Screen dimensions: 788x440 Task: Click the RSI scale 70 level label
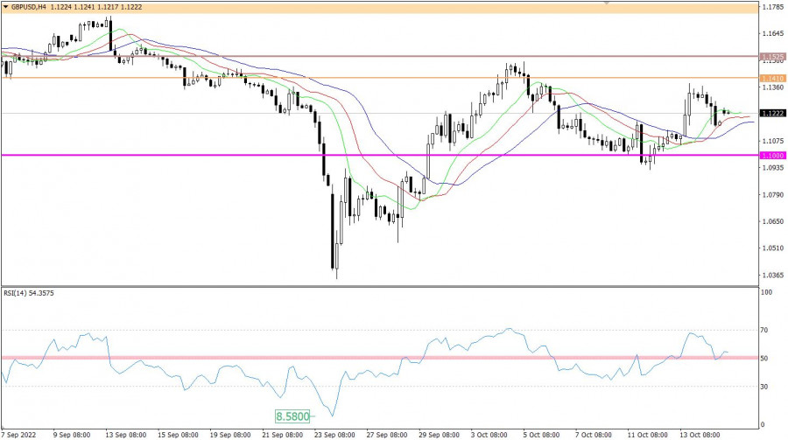click(x=766, y=331)
